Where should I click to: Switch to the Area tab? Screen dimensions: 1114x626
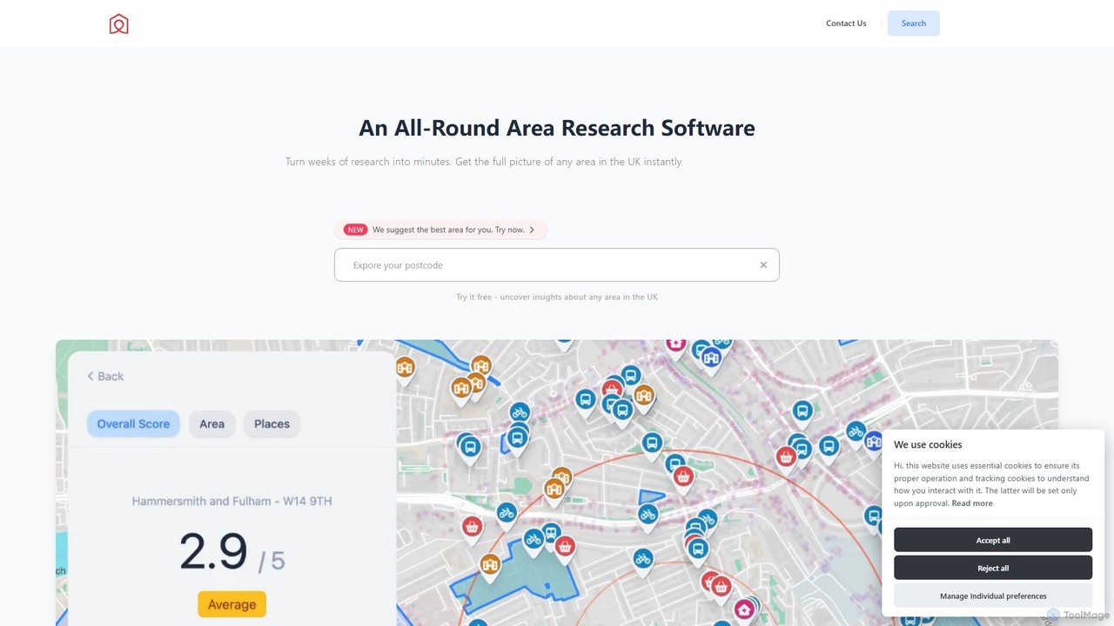[211, 424]
